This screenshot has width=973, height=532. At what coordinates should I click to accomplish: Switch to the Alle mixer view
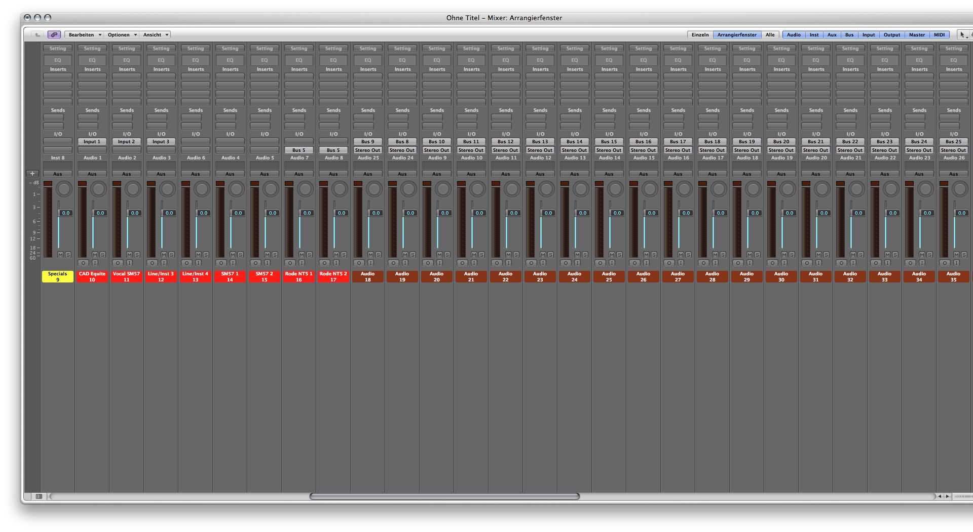770,35
